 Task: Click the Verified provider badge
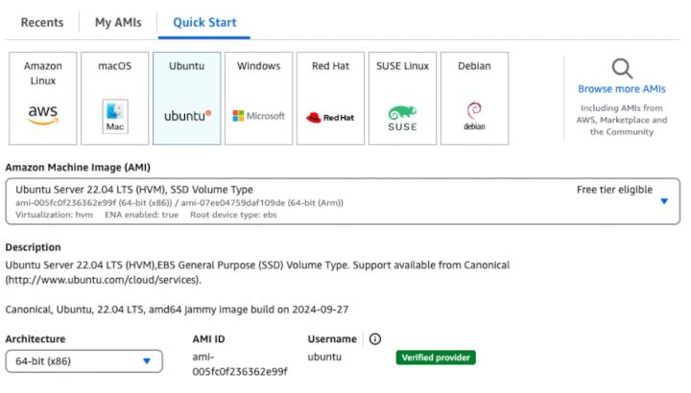[436, 358]
